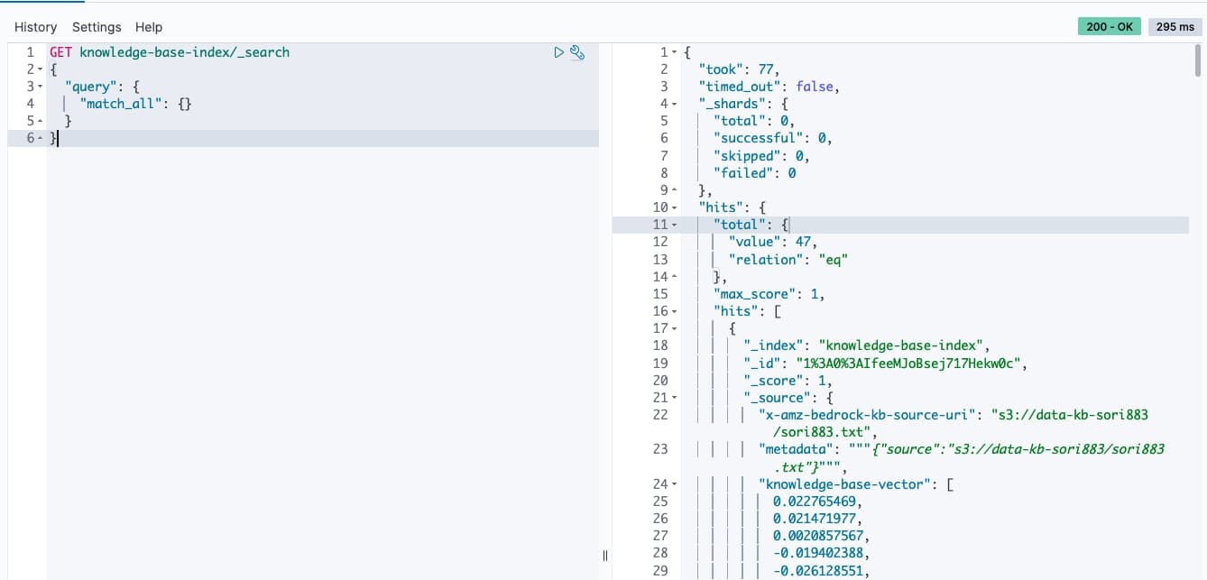
Task: Collapse outer "hits" object at line 10
Action: tap(675, 207)
